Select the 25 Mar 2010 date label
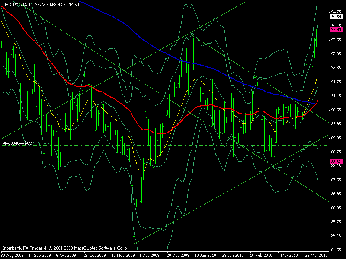This screenshot has height=259, width=346. [316, 255]
